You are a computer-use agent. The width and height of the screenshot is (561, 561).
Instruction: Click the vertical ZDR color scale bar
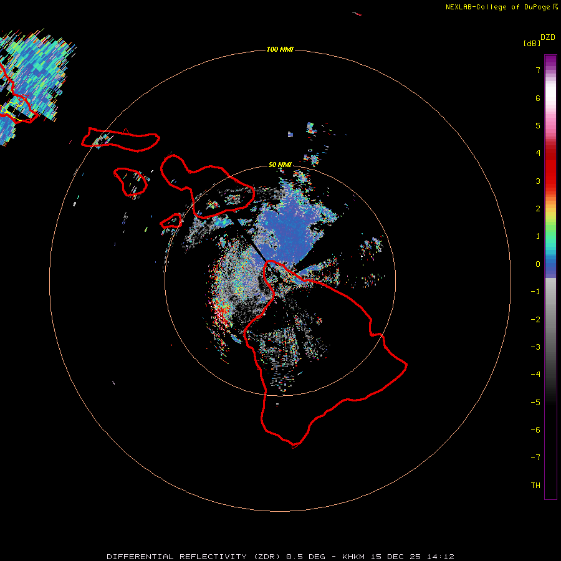550,277
